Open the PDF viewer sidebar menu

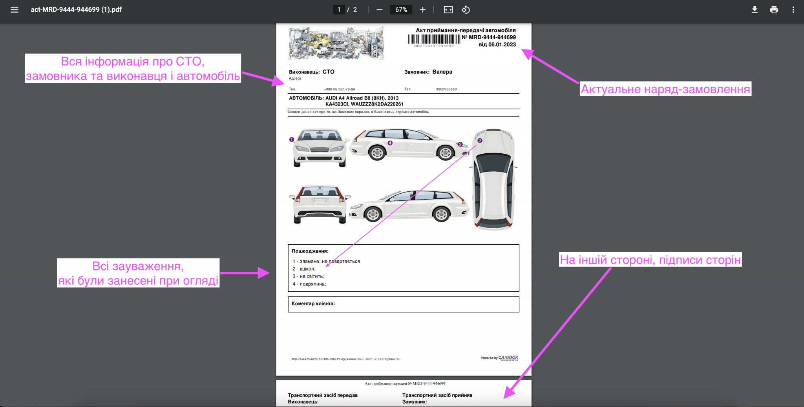[15, 10]
